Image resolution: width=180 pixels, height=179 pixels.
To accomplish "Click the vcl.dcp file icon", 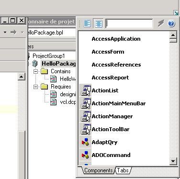I will click(53, 102).
